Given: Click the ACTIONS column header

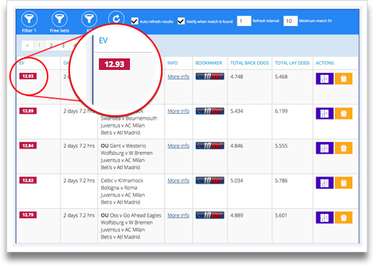Looking at the screenshot, I should click(325, 63).
